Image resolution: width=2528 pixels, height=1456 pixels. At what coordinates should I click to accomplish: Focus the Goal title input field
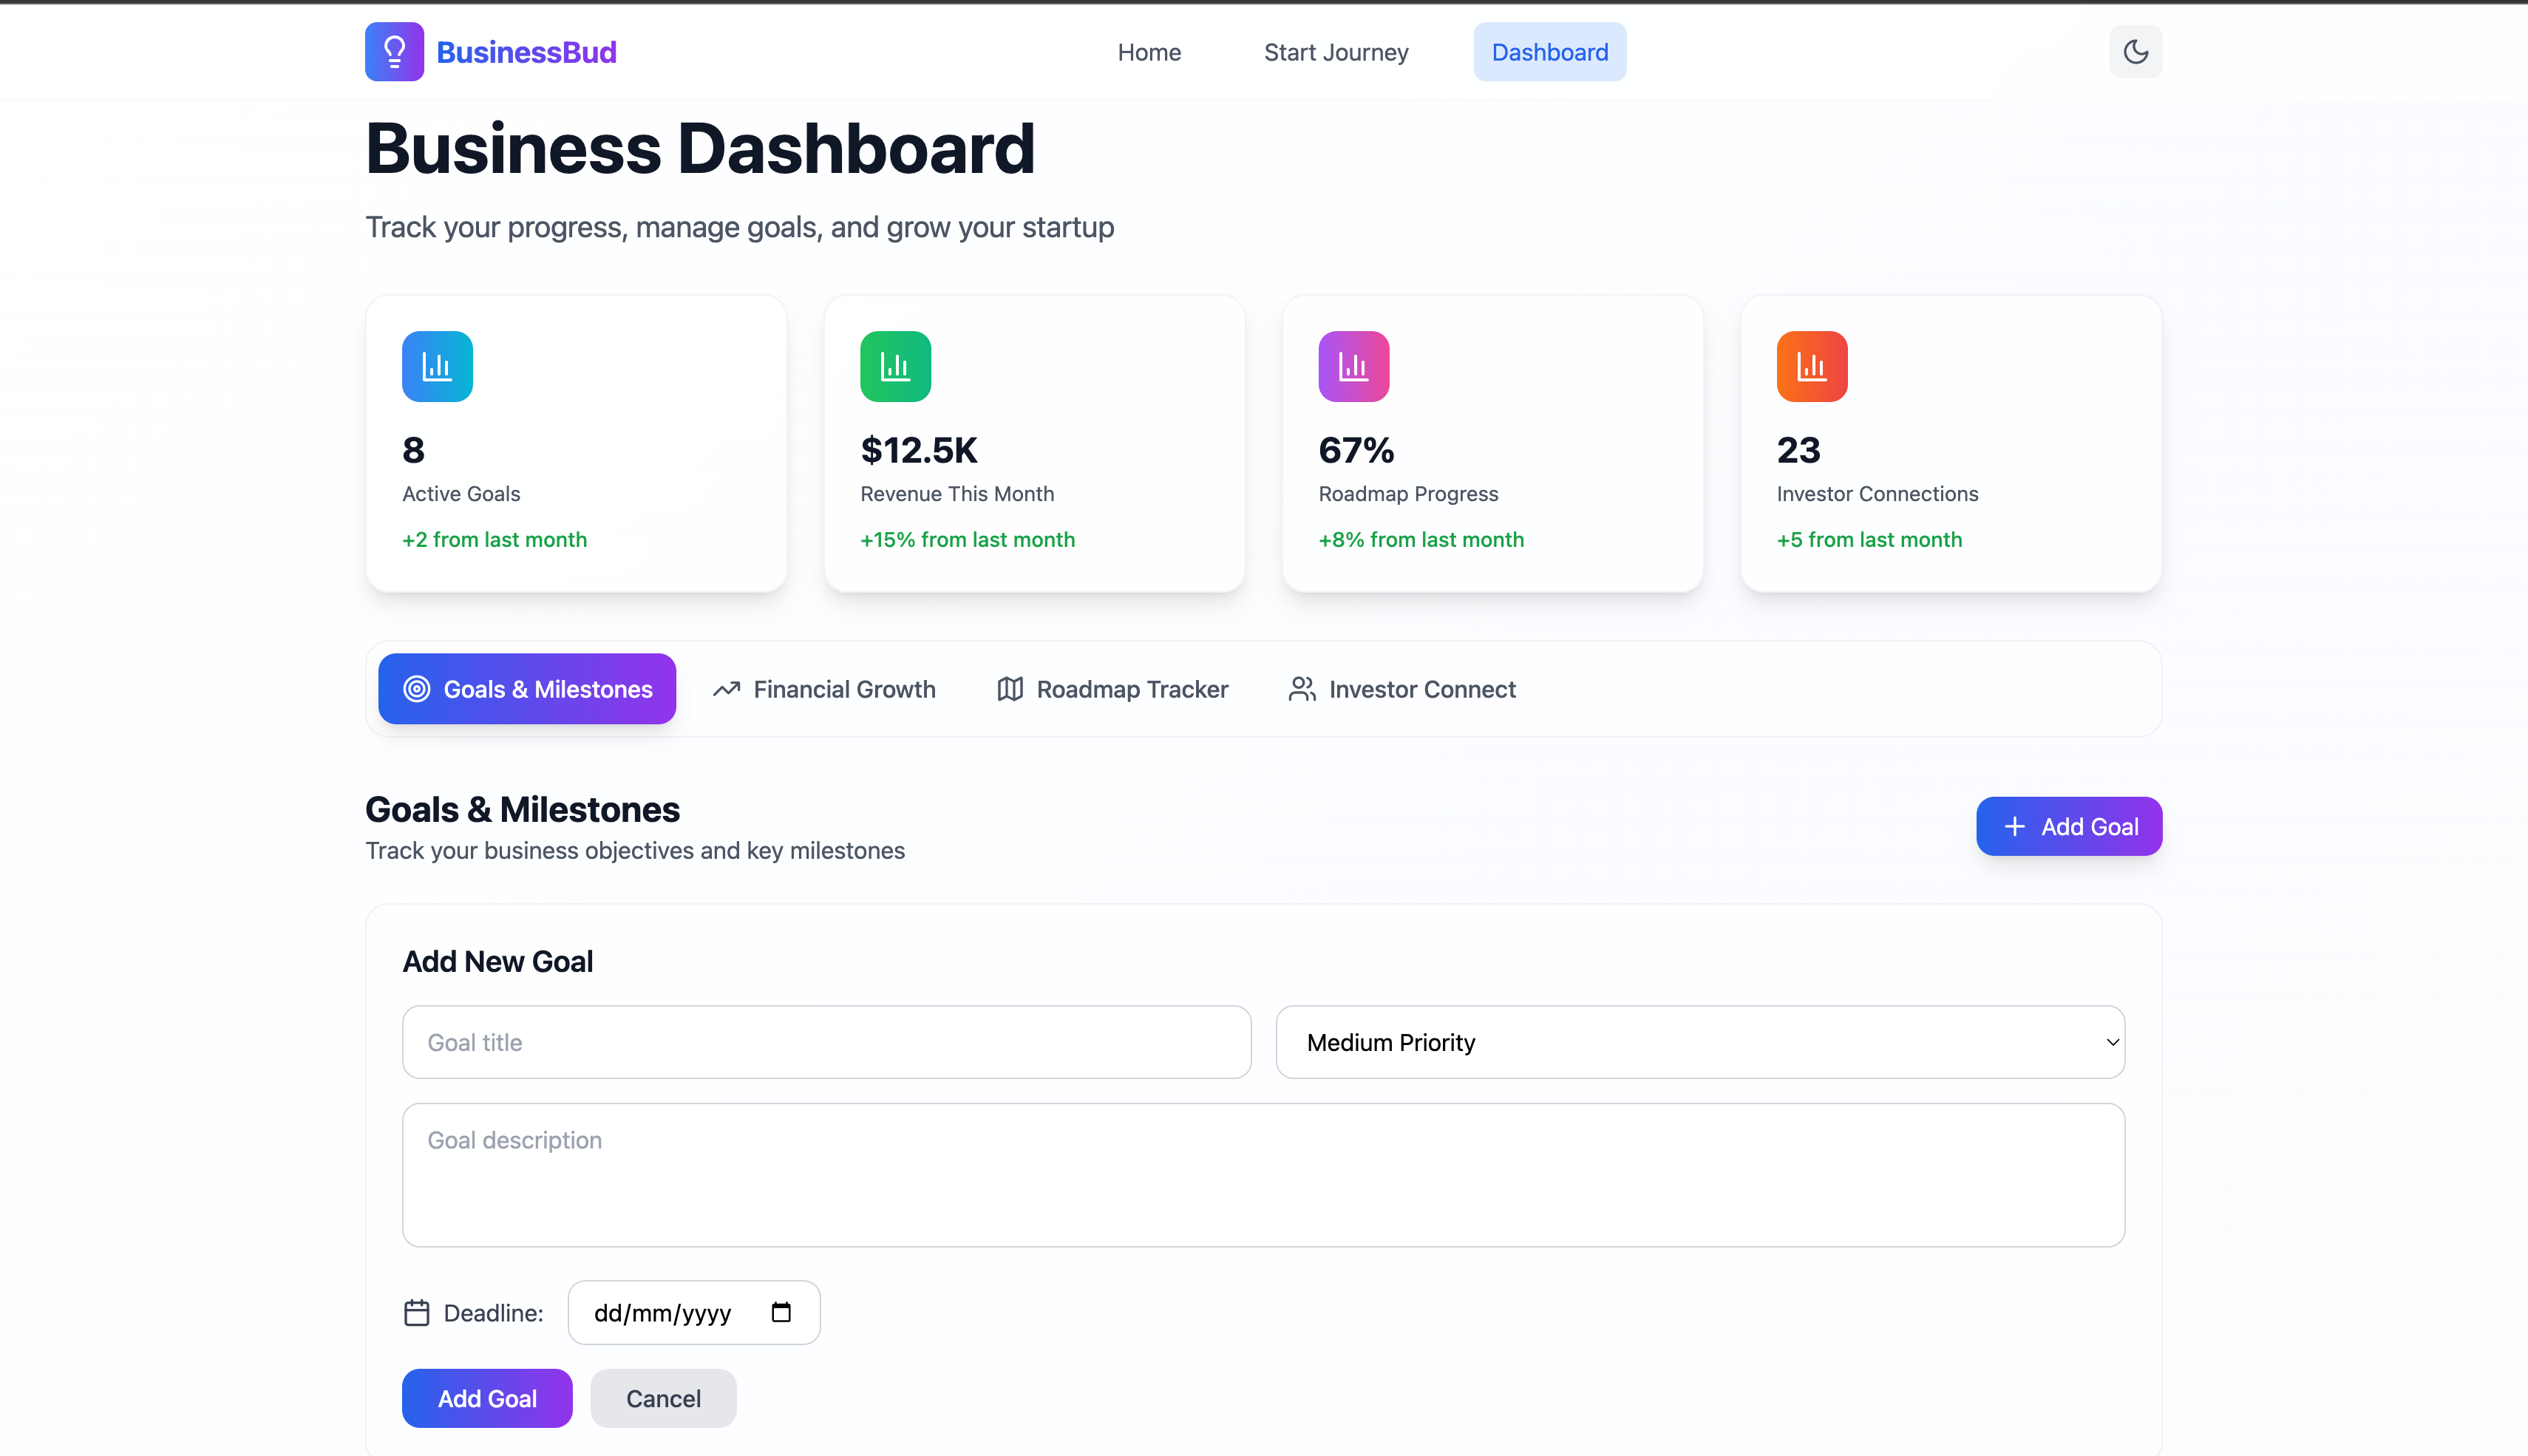(826, 1042)
